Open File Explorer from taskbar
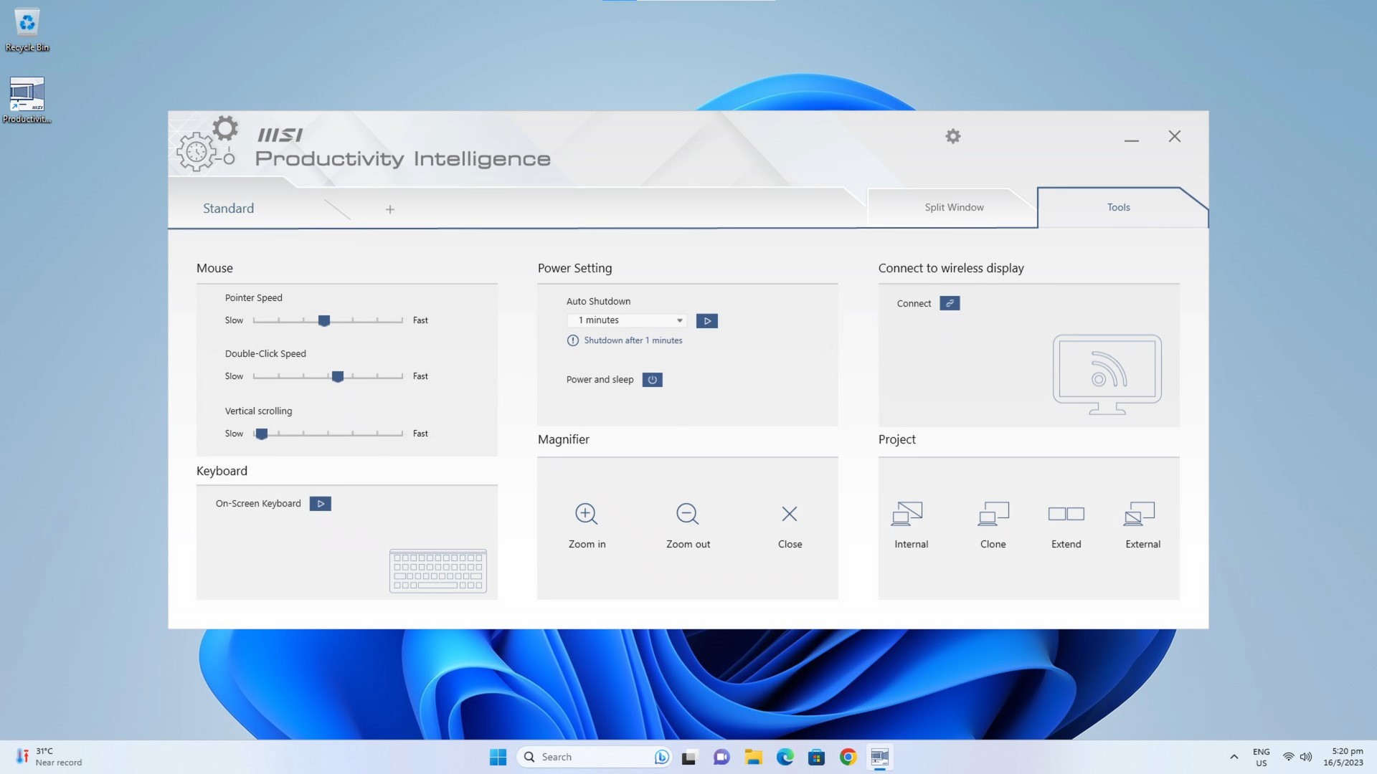The height and width of the screenshot is (774, 1377). coord(753,757)
